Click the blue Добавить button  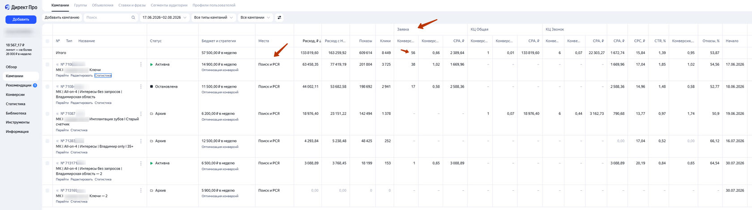pyautogui.click(x=21, y=19)
